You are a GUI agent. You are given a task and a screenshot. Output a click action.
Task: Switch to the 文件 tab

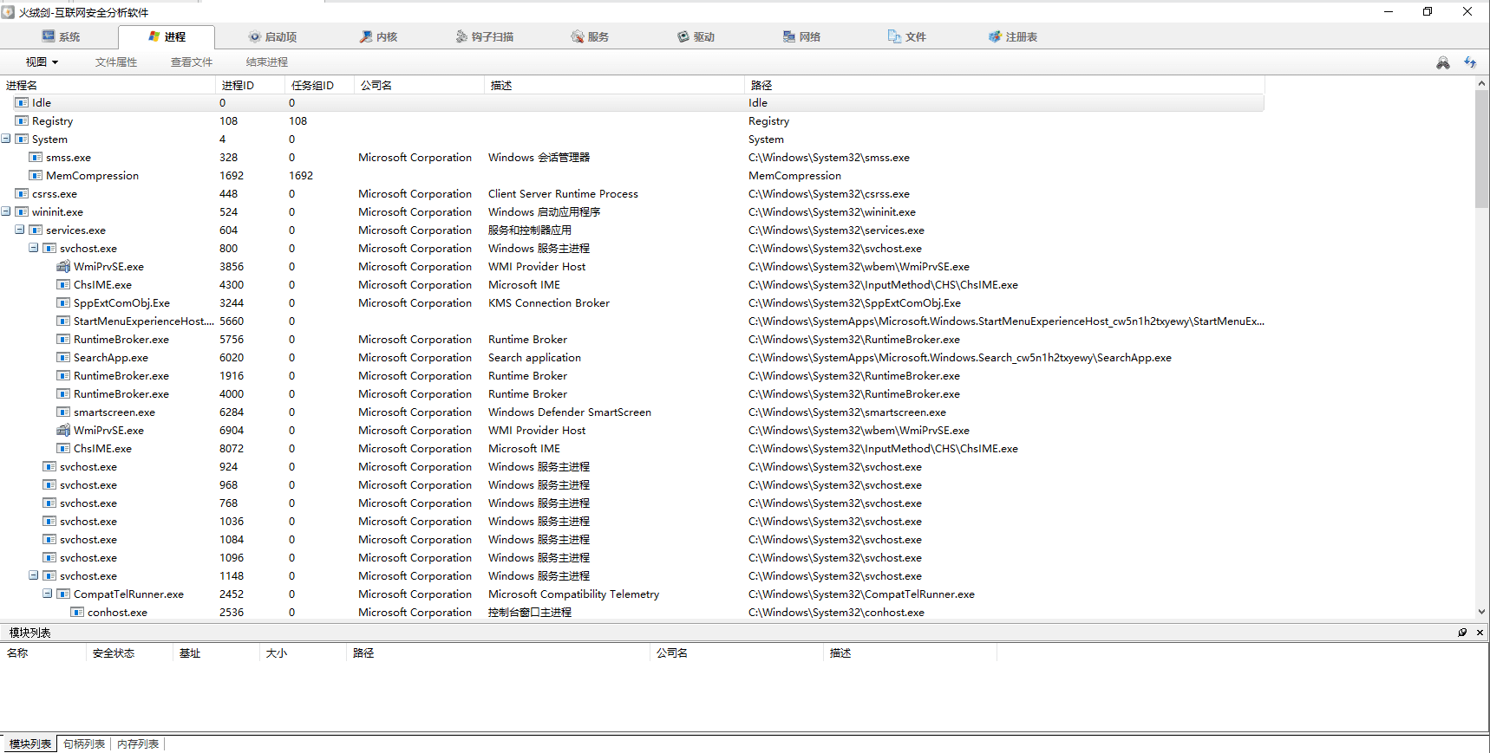point(907,36)
